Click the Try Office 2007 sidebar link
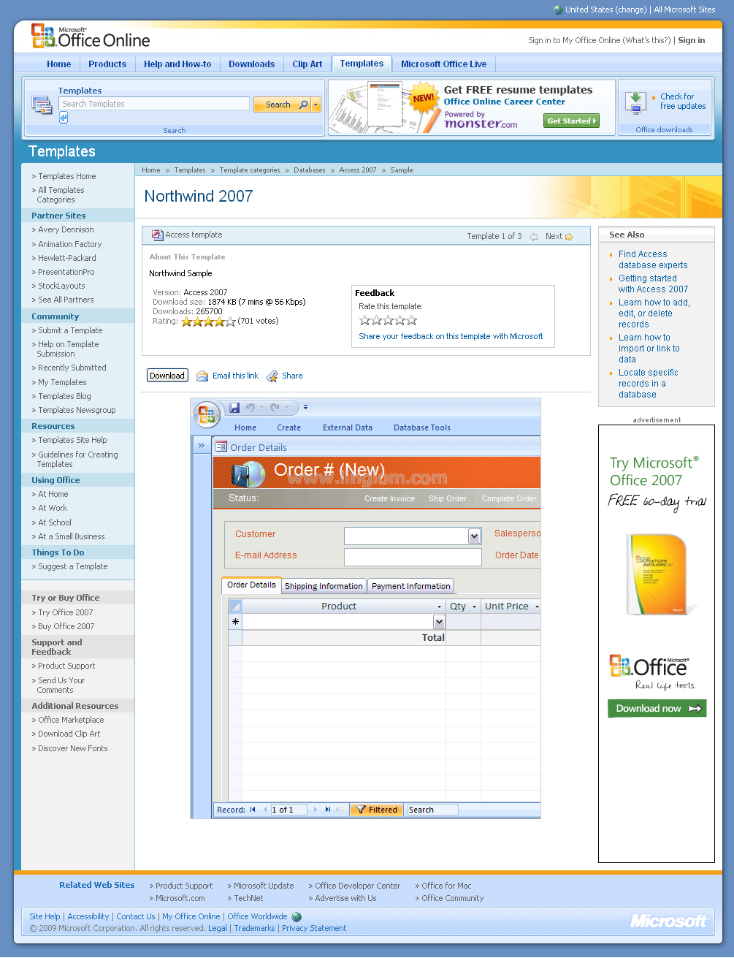Image resolution: width=734 pixels, height=958 pixels. pyautogui.click(x=66, y=612)
